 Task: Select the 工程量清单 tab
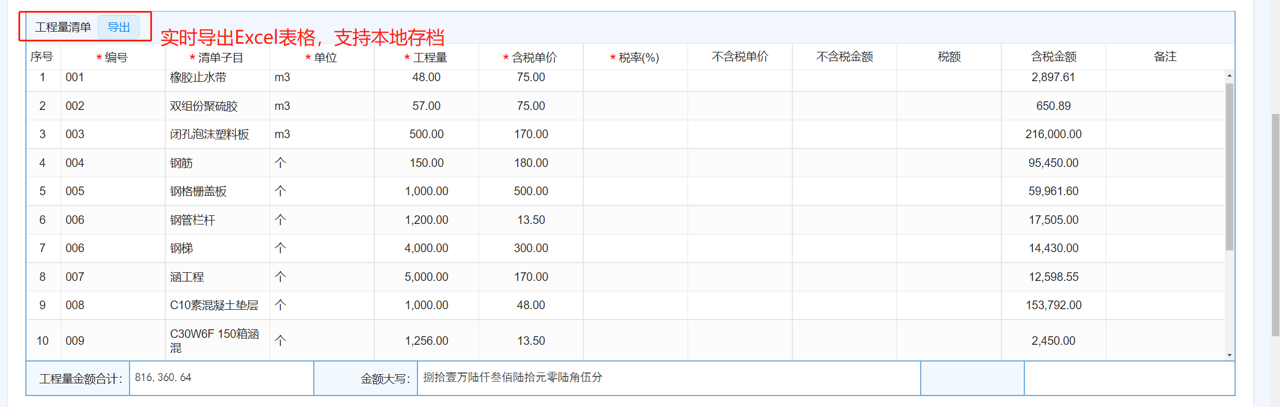click(x=63, y=27)
